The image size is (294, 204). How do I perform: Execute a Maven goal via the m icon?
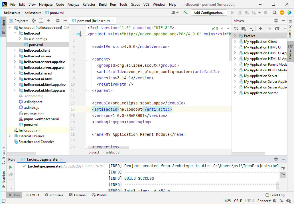click(x=277, y=29)
